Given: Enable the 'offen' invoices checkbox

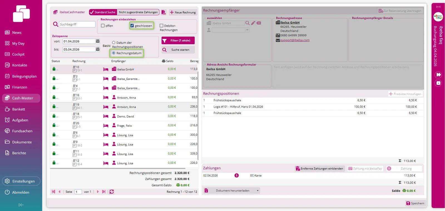Looking at the screenshot, I should point(103,26).
